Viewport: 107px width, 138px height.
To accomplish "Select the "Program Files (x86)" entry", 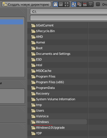I will click(x=50, y=82).
